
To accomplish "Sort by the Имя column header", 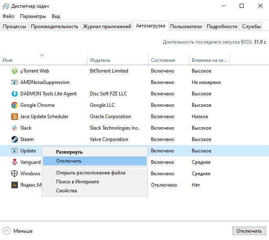I will [44, 59].
